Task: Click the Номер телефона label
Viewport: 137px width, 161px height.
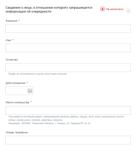Action: [16, 132]
